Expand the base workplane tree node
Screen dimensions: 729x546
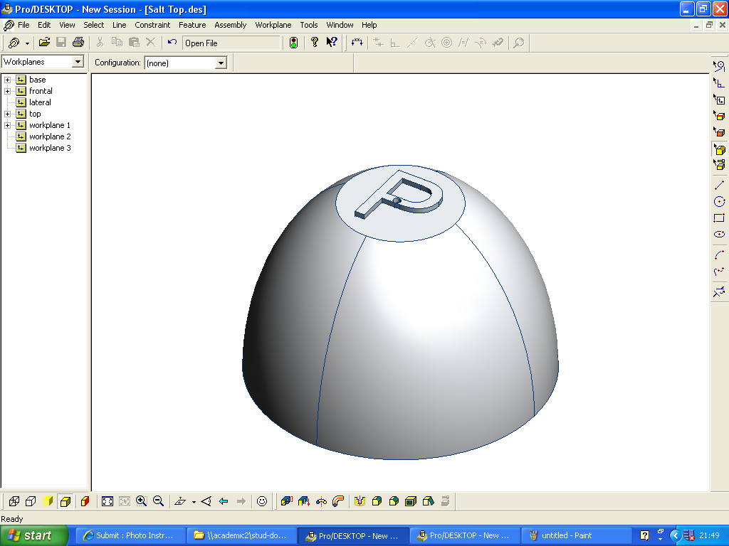point(8,80)
